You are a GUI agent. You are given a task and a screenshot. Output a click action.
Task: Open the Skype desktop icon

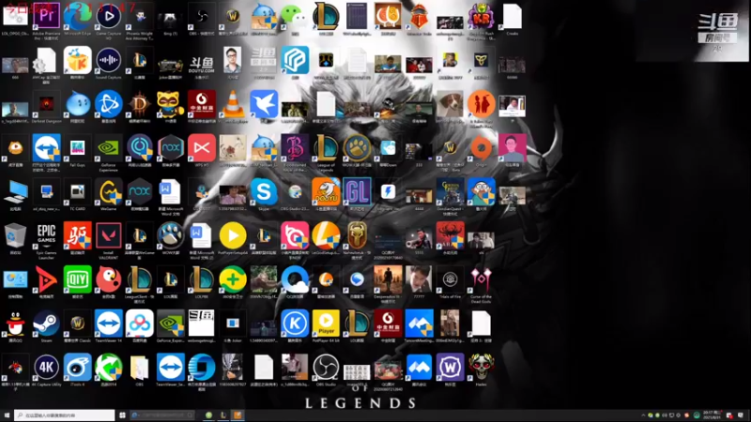264,192
